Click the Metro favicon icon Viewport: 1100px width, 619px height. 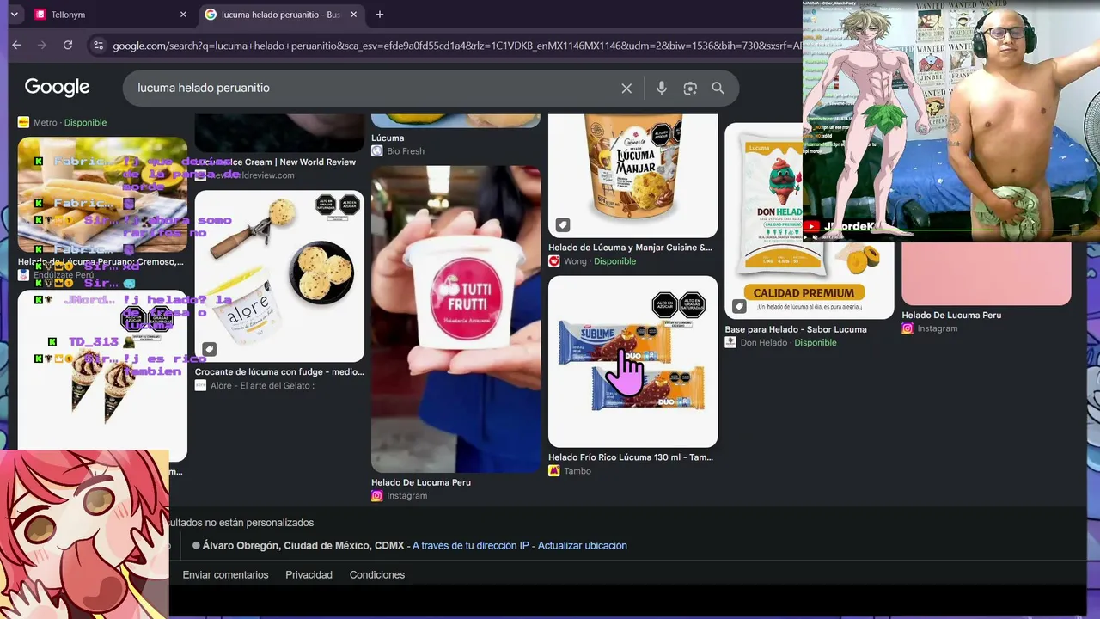(24, 122)
